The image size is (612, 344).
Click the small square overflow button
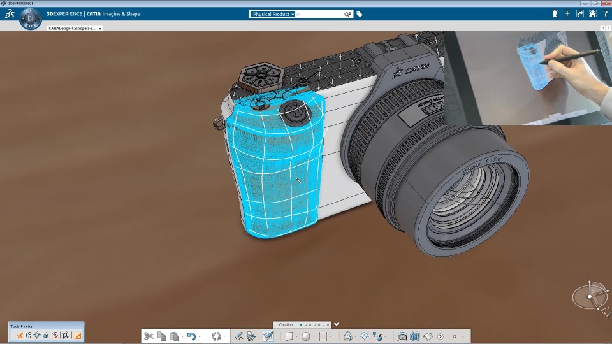click(455, 336)
